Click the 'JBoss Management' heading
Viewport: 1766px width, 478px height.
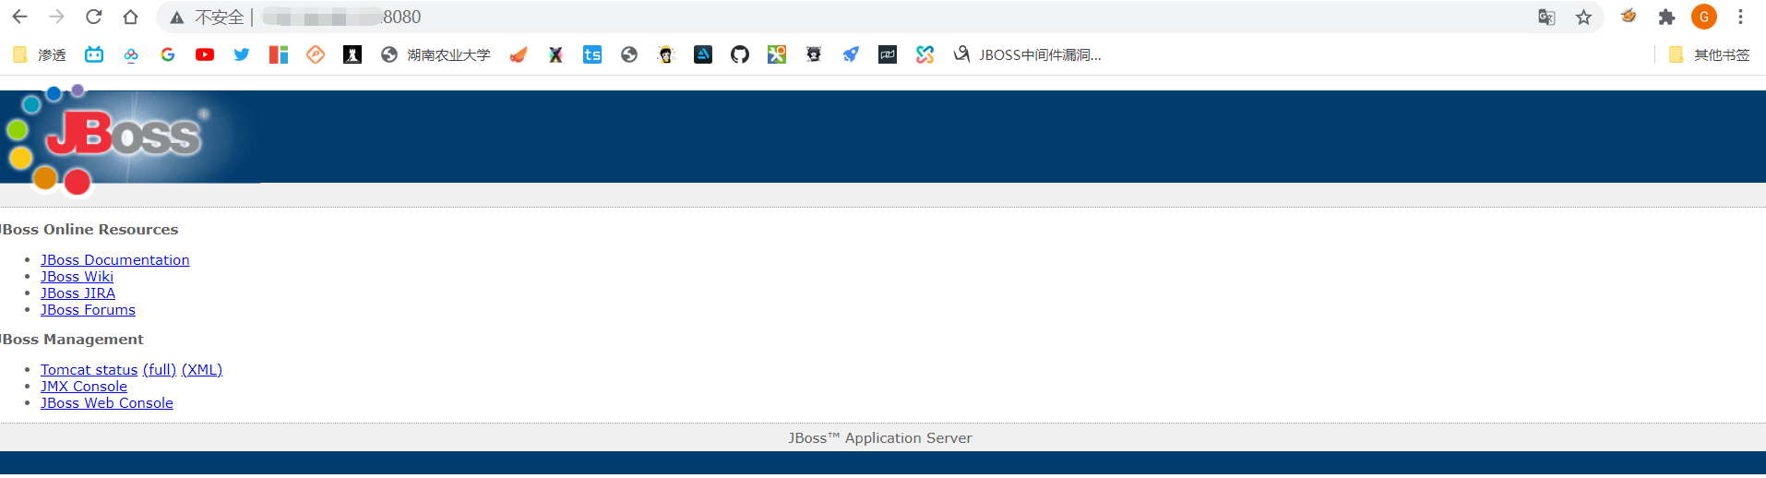pyautogui.click(x=72, y=340)
